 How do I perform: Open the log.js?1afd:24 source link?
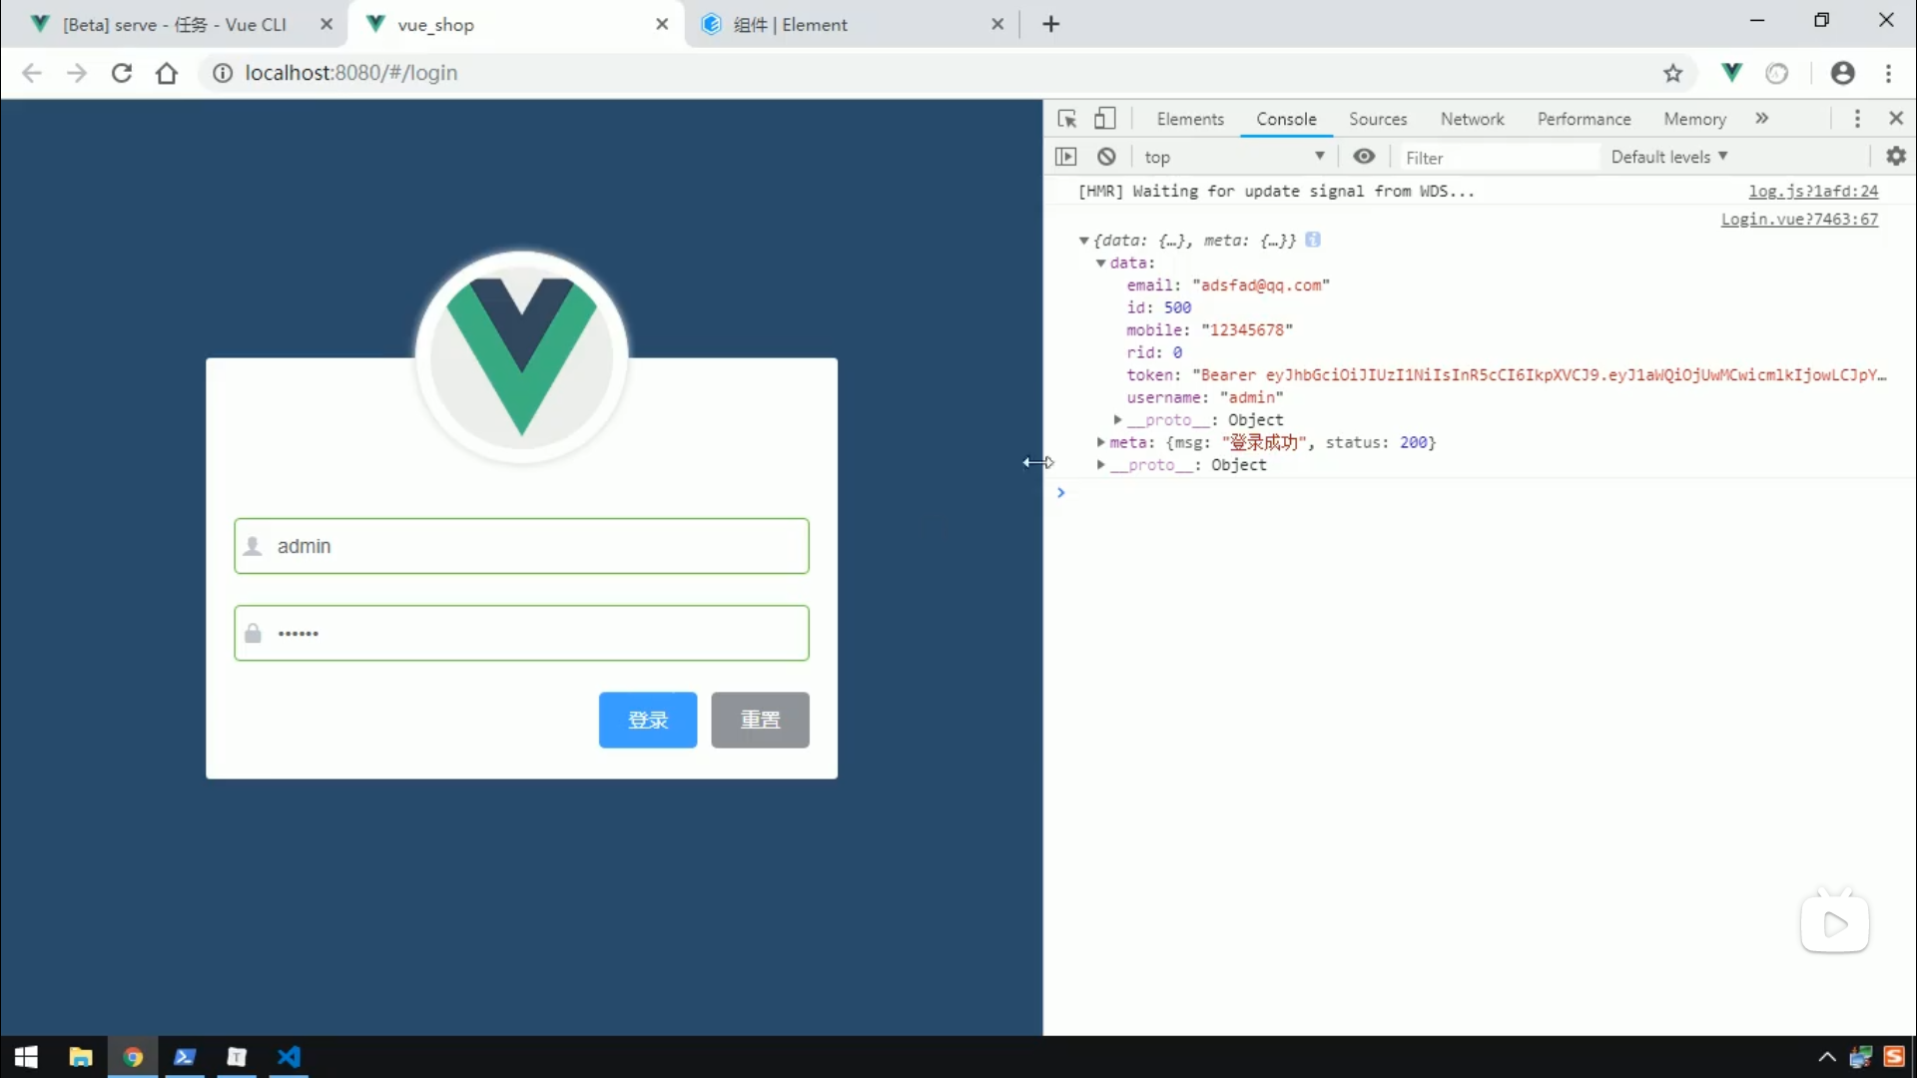coord(1813,191)
